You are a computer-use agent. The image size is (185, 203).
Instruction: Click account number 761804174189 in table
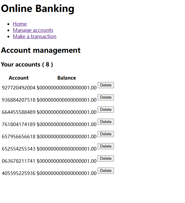[18, 124]
